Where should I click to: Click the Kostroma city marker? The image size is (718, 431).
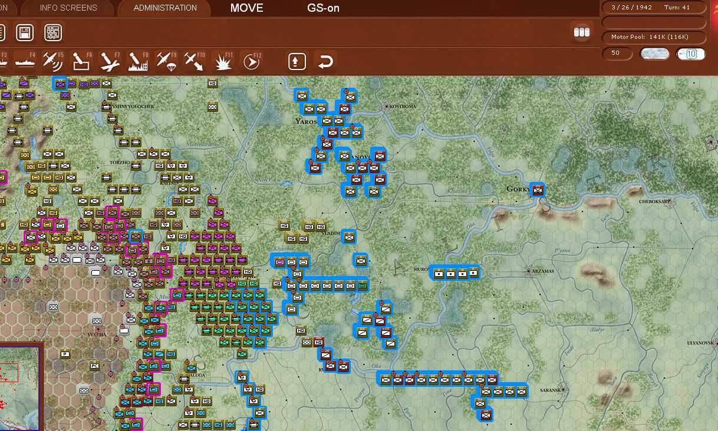point(387,107)
